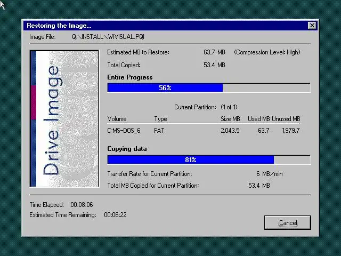Screen dimensions: 341x256
Task: Click the Copying data heading
Action: [x=127, y=149]
